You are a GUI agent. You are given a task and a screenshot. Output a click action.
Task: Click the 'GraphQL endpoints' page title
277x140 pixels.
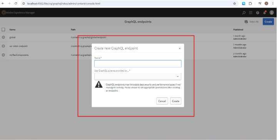tap(138, 22)
